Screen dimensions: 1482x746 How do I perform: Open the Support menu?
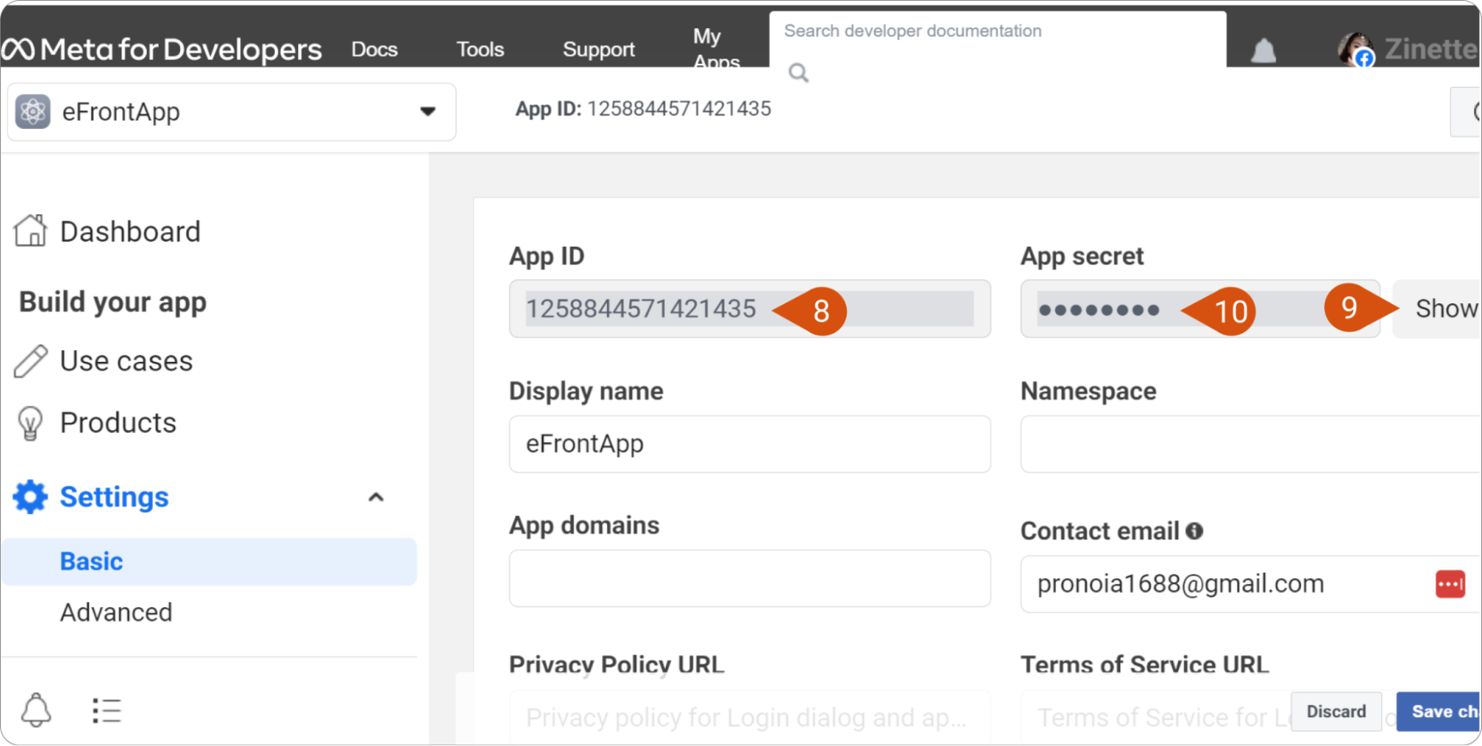599,50
